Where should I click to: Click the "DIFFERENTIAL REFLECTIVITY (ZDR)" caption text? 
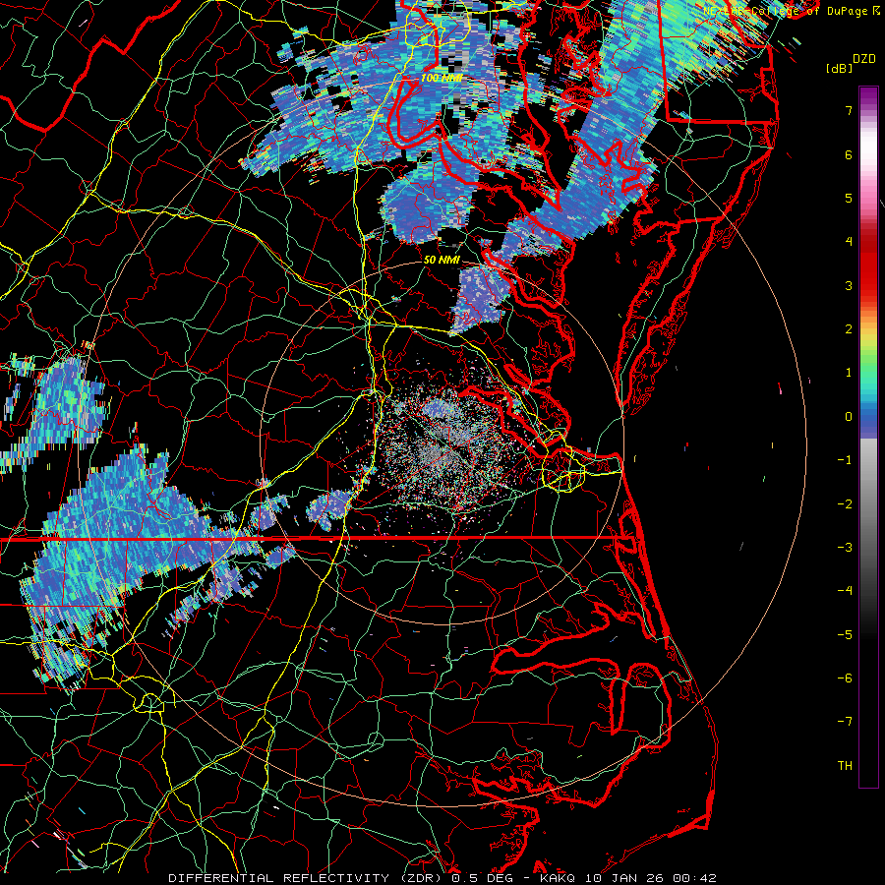tap(306, 878)
